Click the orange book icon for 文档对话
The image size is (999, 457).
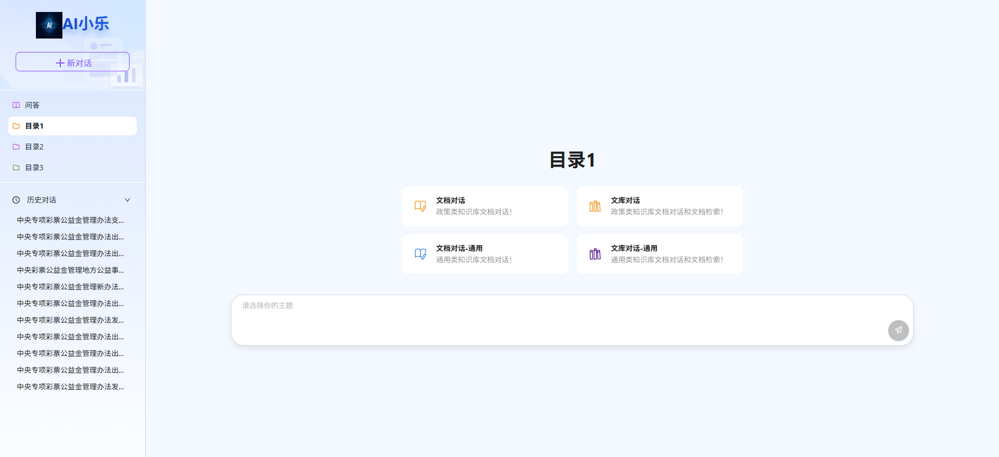click(x=420, y=206)
